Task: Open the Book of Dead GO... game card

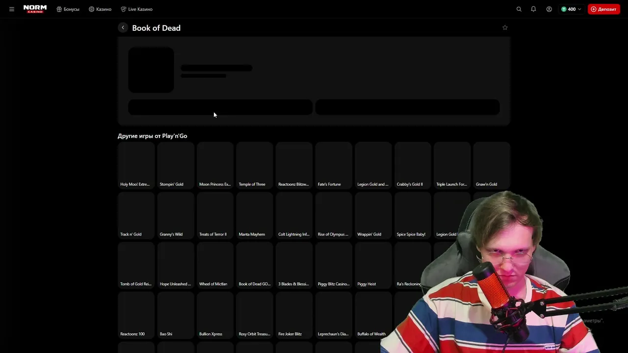Action: tap(255, 265)
